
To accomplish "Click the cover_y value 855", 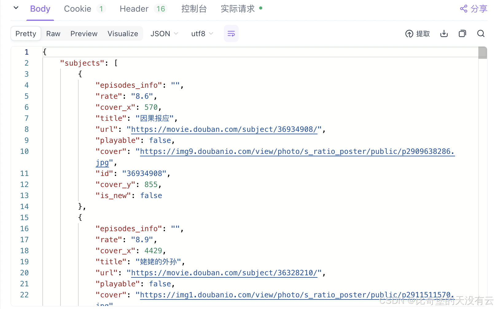I will [151, 185].
